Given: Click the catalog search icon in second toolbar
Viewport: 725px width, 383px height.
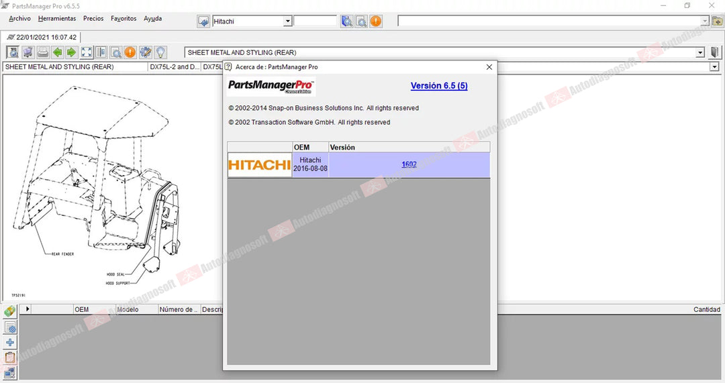Looking at the screenshot, I should click(x=13, y=52).
